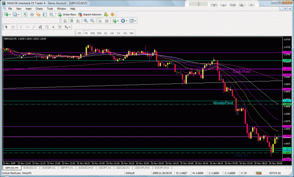The image size is (294, 177).
Task: Open the Charts menu
Action: (39, 9)
